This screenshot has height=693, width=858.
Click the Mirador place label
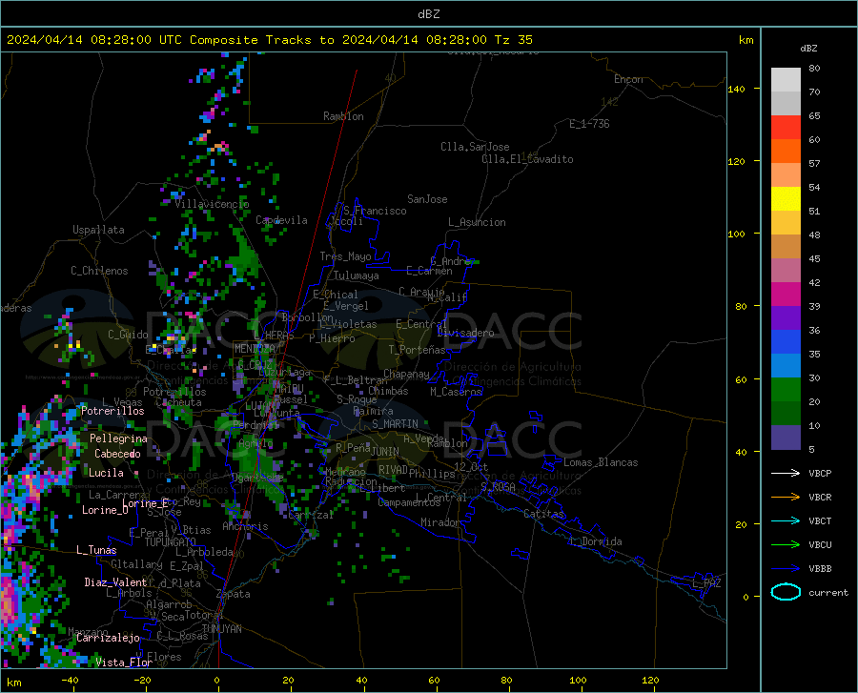point(440,523)
